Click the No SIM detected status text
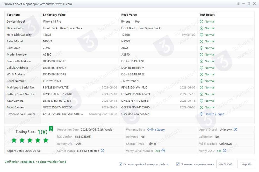259x172 pixels. tap(88, 151)
